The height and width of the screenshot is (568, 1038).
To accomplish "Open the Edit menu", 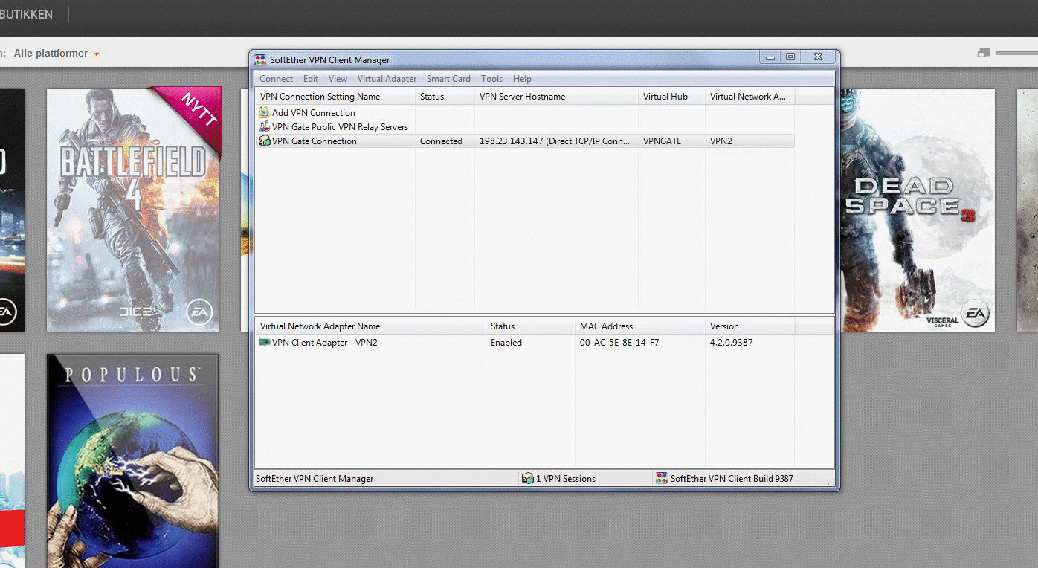I will coord(311,79).
